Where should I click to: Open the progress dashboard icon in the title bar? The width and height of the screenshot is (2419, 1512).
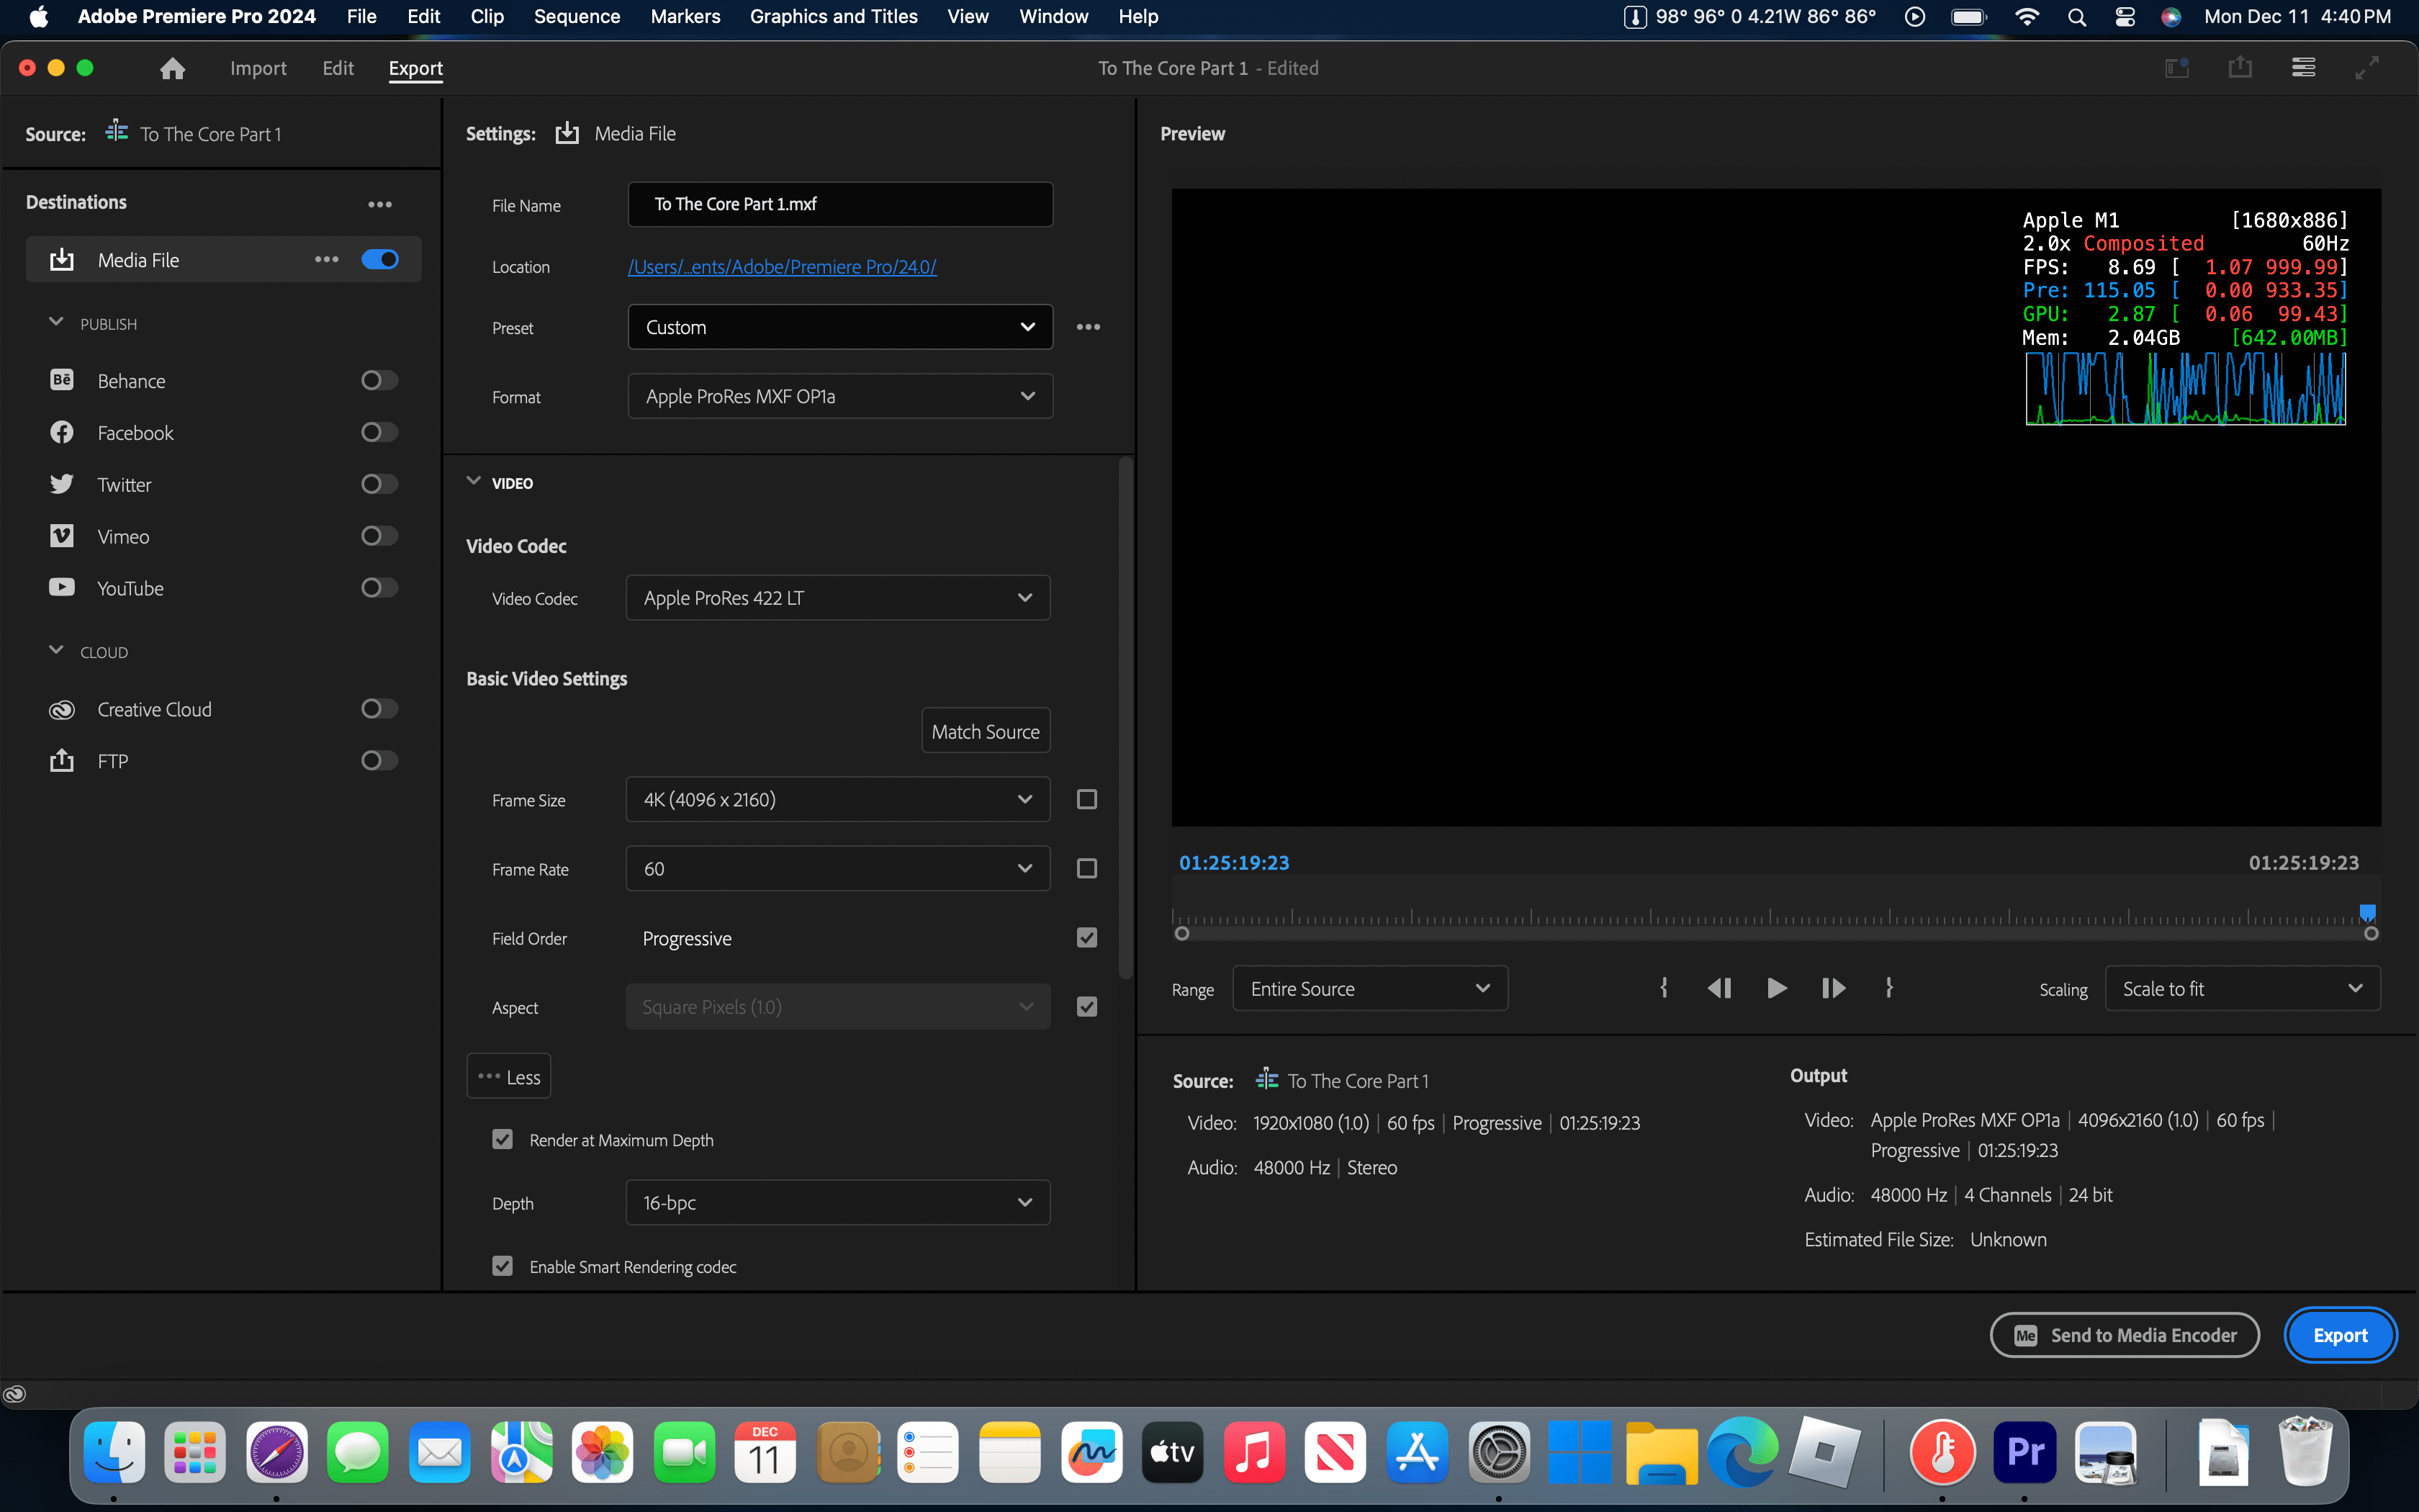tap(2176, 67)
